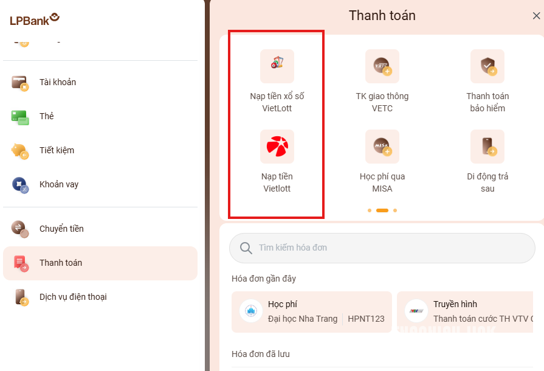544x371 pixels.
Task: Open Tiết kiệm piggy bank item
Action: [x=100, y=150]
